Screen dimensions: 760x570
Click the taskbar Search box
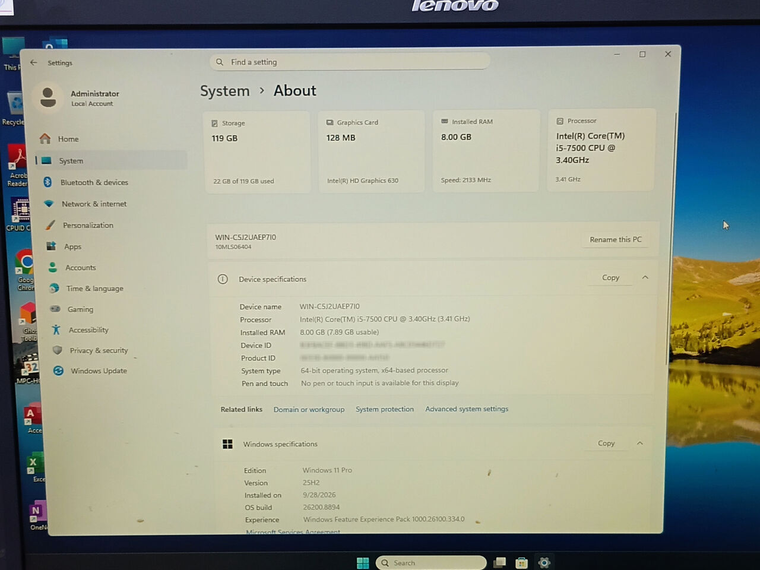click(x=431, y=563)
